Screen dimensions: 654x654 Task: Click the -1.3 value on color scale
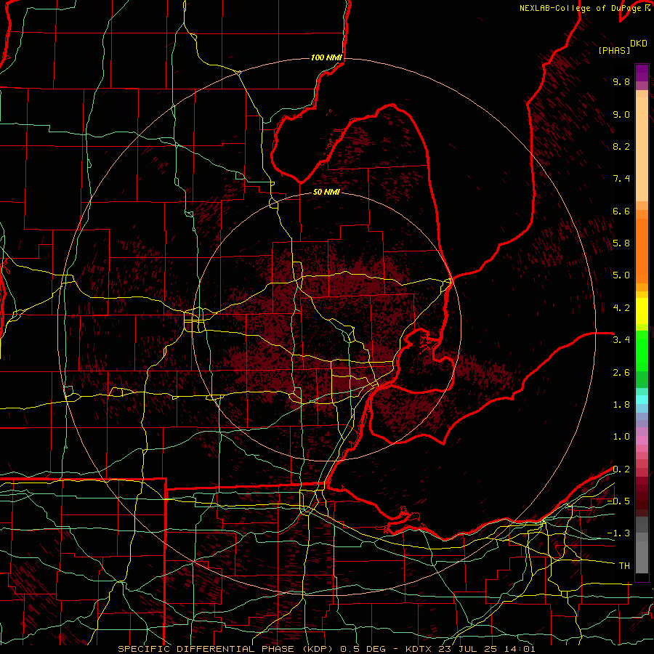618,533
